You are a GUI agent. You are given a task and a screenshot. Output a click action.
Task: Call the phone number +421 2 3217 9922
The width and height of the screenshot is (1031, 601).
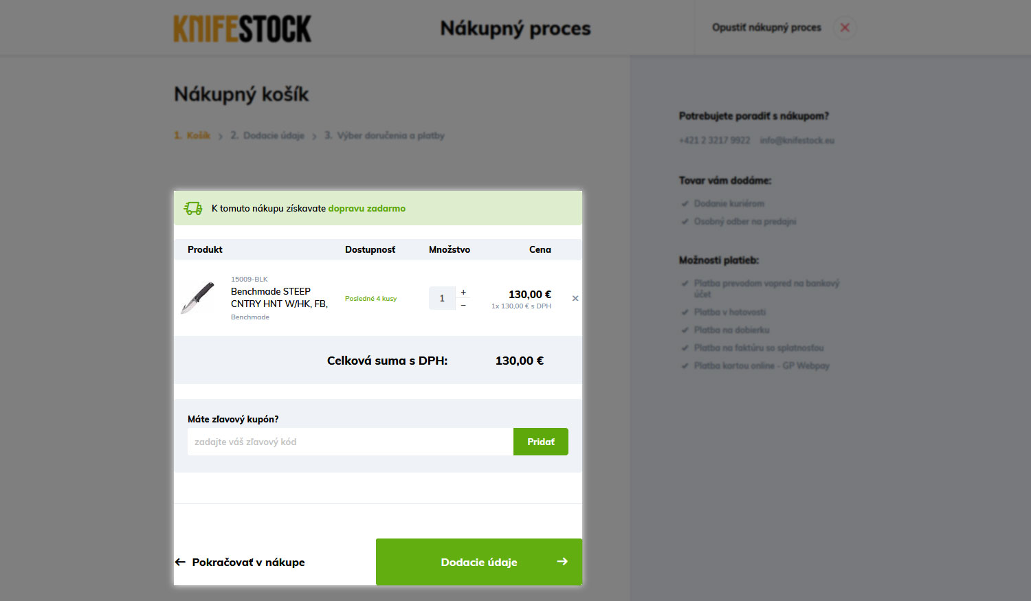click(x=714, y=140)
